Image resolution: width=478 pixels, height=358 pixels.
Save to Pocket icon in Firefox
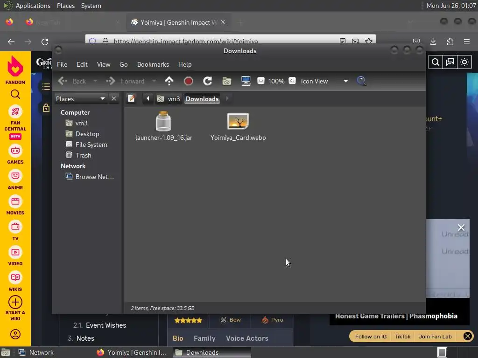coord(416,41)
